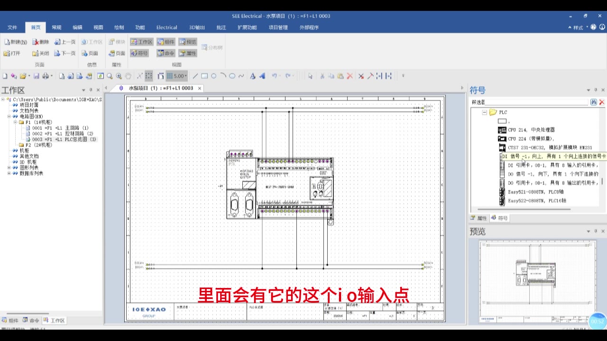Open toolbar customize dropdown arrow
The width and height of the screenshot is (607, 341).
pos(403,76)
